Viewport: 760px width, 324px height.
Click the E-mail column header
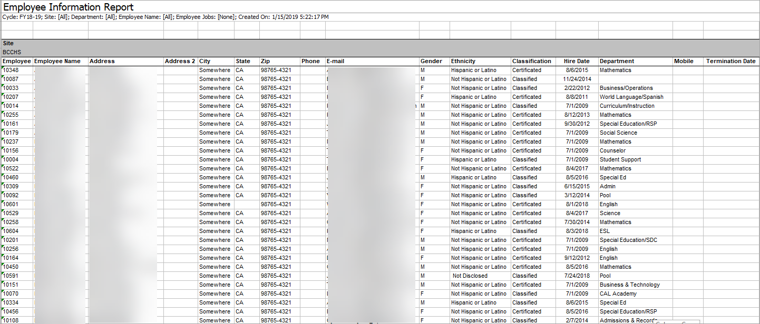tap(335, 61)
